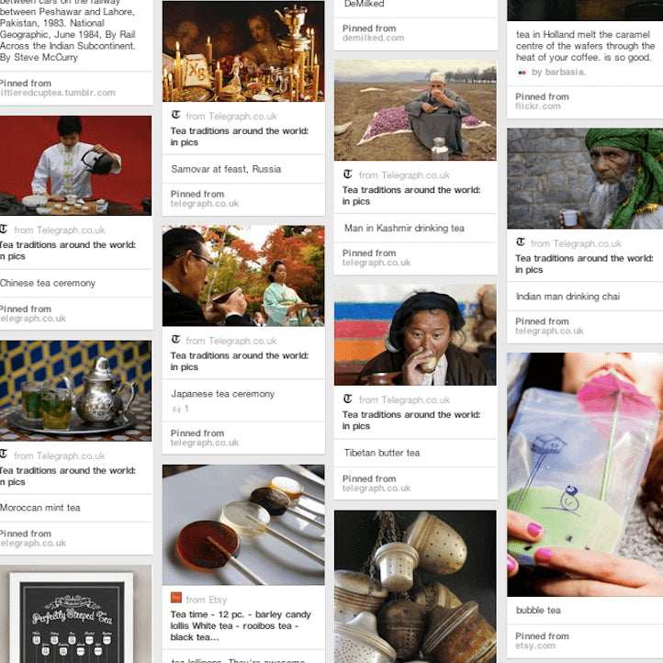Click the Telegraph icon on Kashmir tea pin
Viewport: 663px width, 663px height.
click(347, 174)
